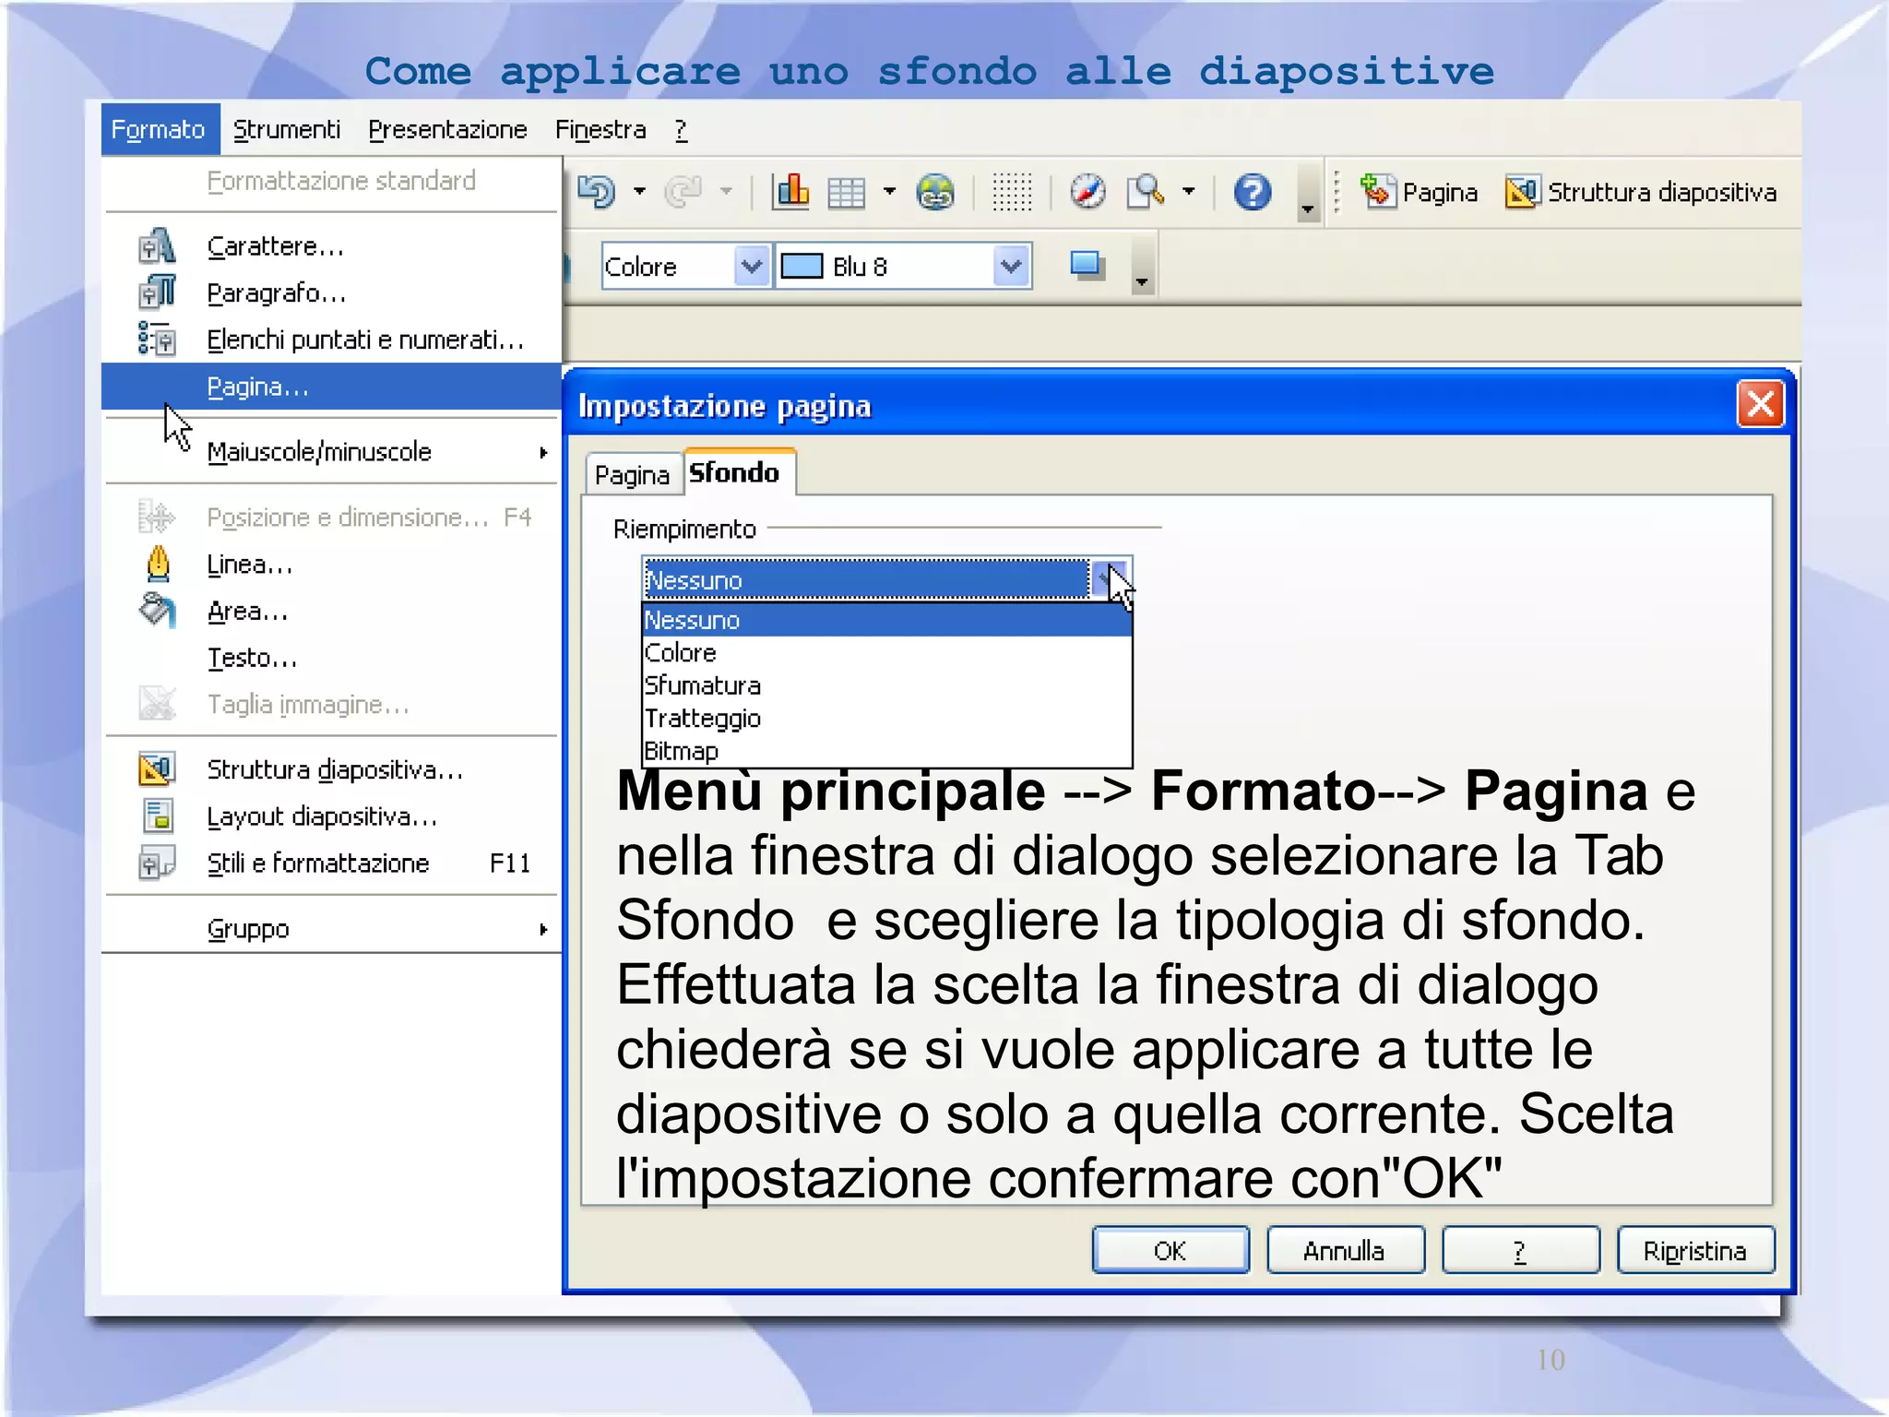Open Help with the question mark icon
The width and height of the screenshot is (1889, 1417).
coord(1252,192)
